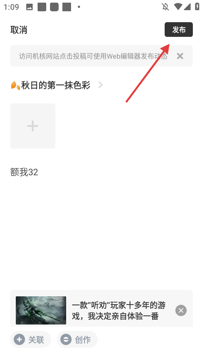The width and height of the screenshot is (203, 361).
Task: Tap the 创作 minus chip
Action: 77,339
